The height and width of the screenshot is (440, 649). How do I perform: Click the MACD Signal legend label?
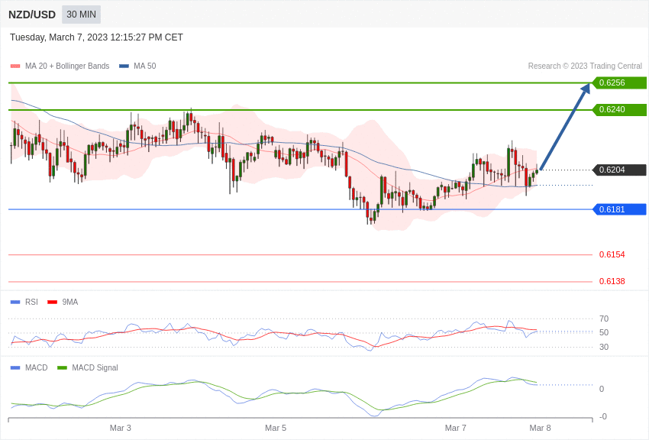click(x=95, y=367)
